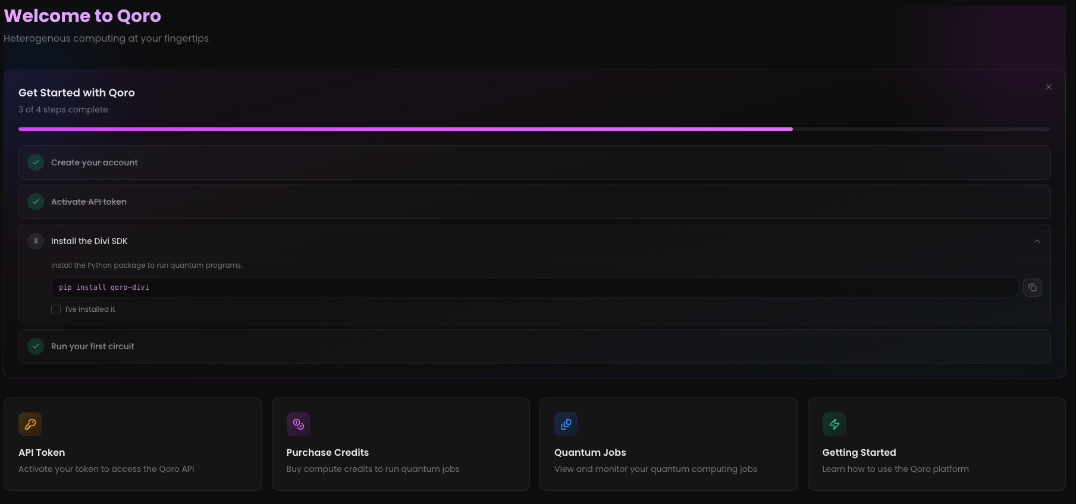The width and height of the screenshot is (1076, 504).
Task: Copy the pip install command
Action: tap(1033, 287)
